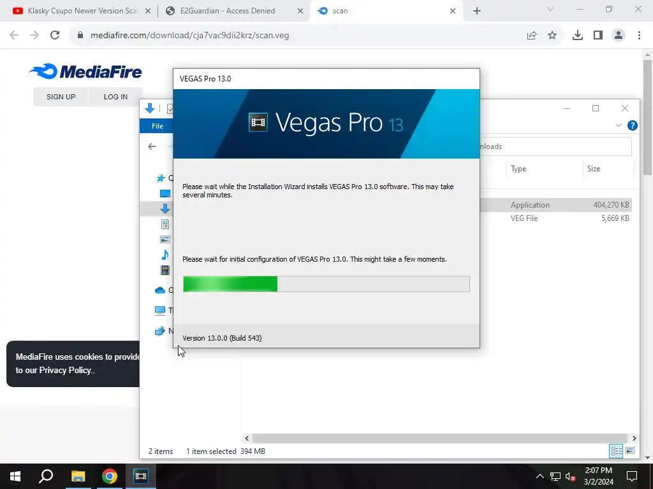Screen dimensions: 653x489
Task: Open Windows Start menu
Action: coord(15,476)
